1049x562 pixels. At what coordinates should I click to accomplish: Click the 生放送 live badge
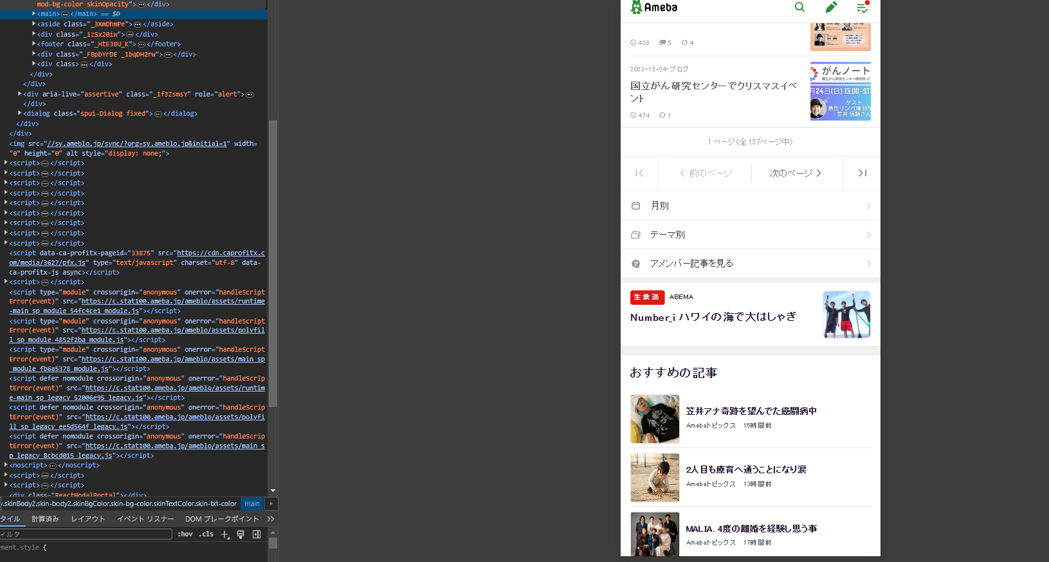coord(647,297)
